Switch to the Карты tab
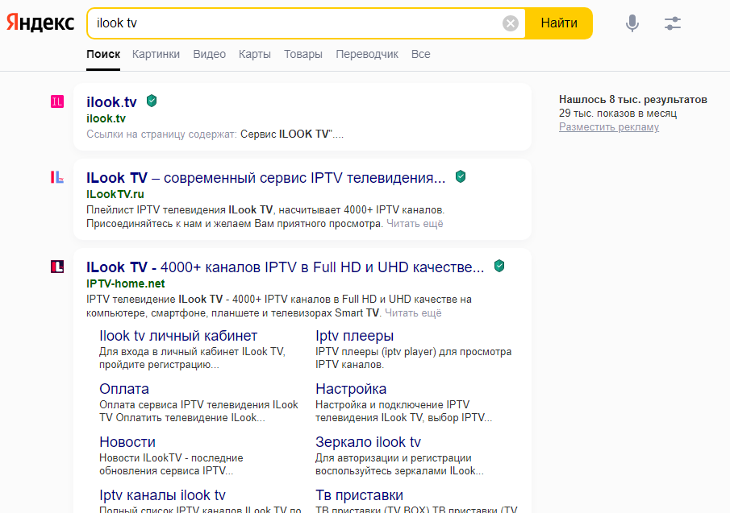730x513 pixels. [254, 54]
